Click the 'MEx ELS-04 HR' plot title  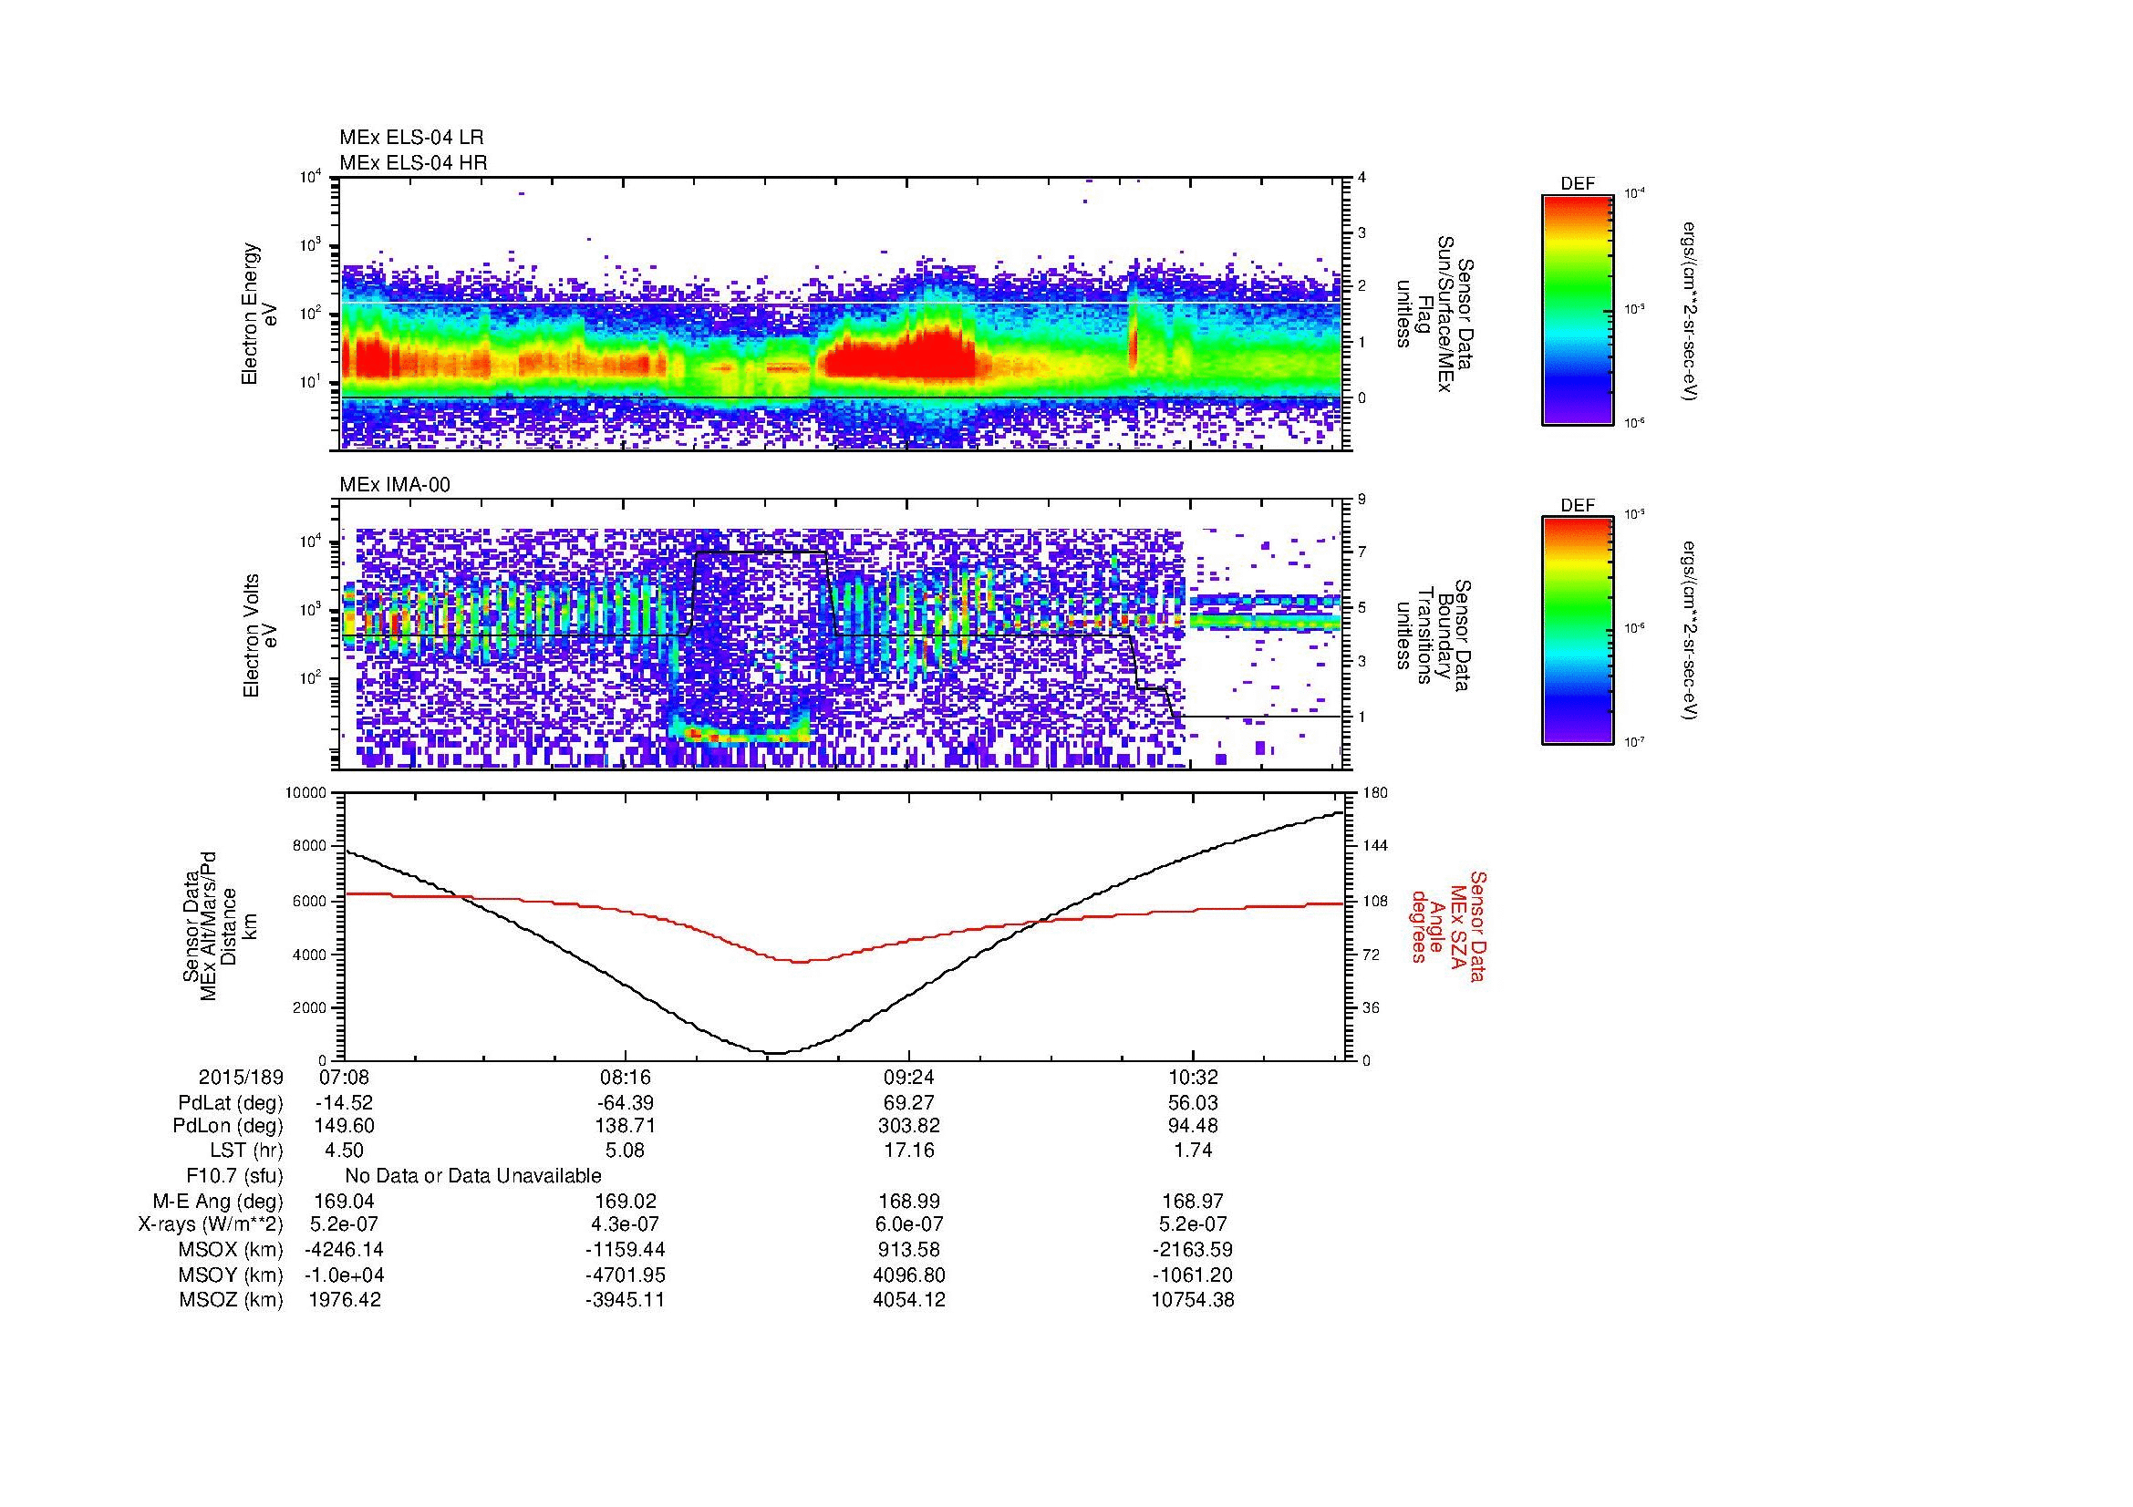click(x=413, y=162)
